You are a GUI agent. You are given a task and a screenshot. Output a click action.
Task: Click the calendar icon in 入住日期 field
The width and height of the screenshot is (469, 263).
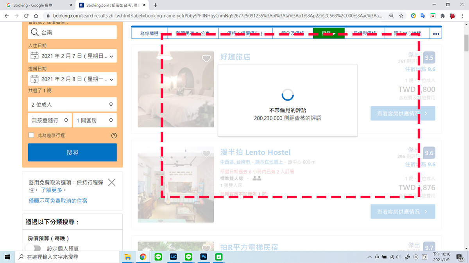35,56
